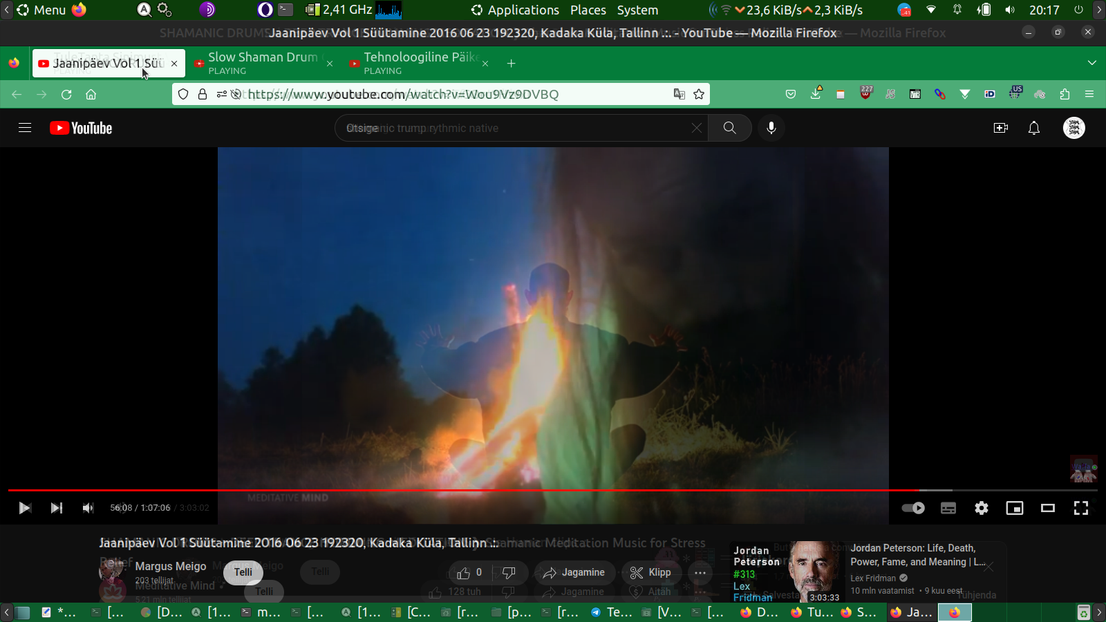Open YouTube notifications bell

pos(1034,128)
